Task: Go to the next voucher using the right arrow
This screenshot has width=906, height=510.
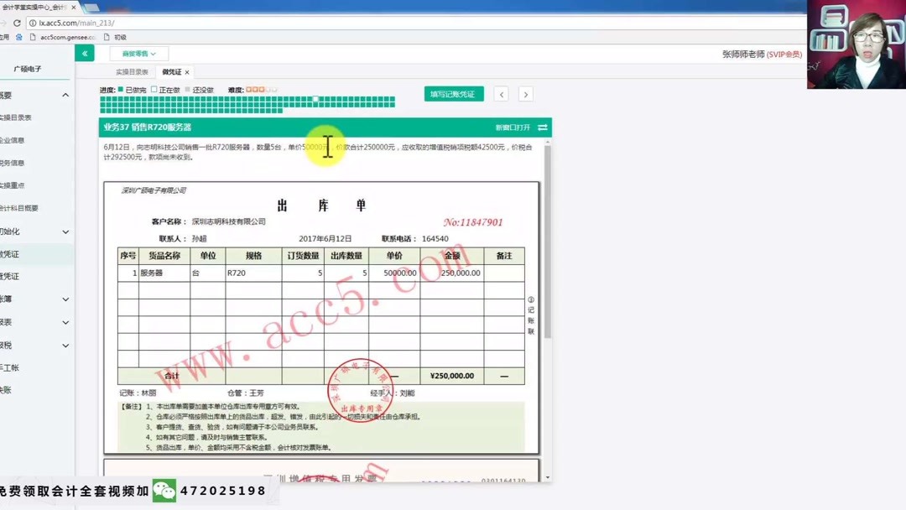Action: [x=526, y=94]
